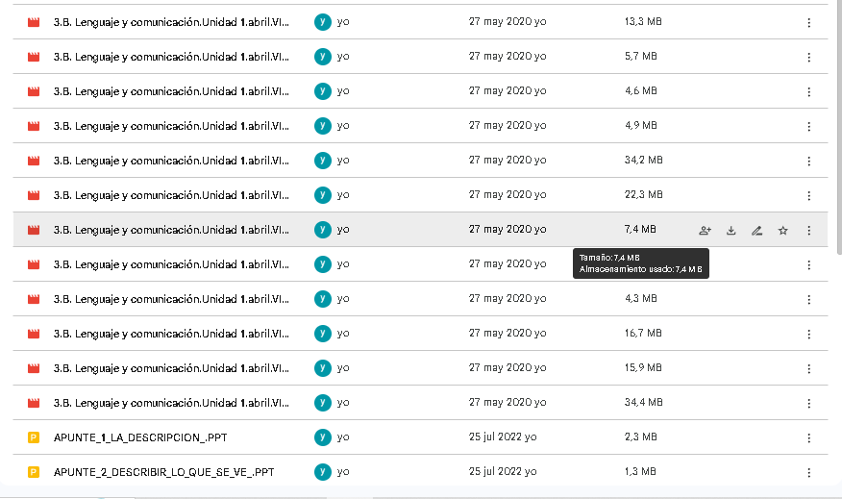Click the size value 34,2 MB
The width and height of the screenshot is (842, 499).
[643, 160]
